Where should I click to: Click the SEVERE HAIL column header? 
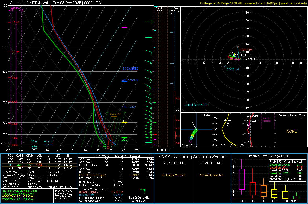click(212, 163)
